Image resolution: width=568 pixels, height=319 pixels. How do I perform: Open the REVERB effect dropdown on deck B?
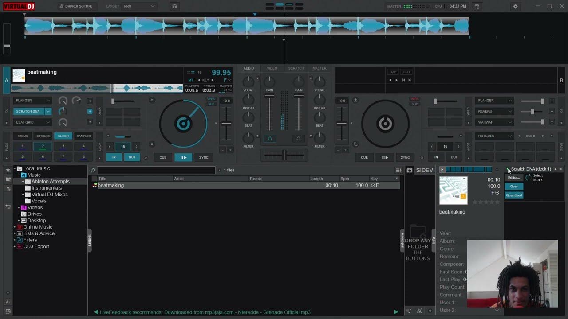(x=494, y=111)
